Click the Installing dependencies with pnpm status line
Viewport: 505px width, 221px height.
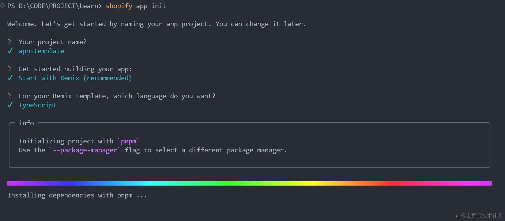coord(77,195)
